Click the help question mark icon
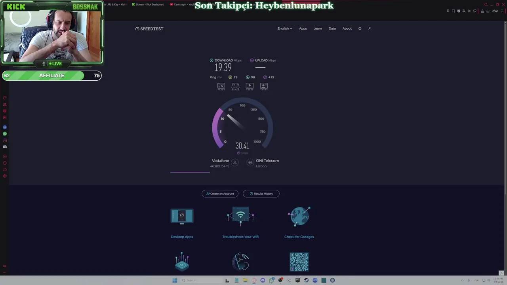This screenshot has width=507, height=285. click(x=360, y=28)
